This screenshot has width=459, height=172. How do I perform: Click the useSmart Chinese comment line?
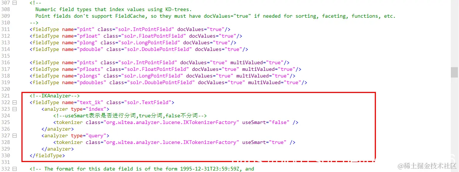pos(130,116)
